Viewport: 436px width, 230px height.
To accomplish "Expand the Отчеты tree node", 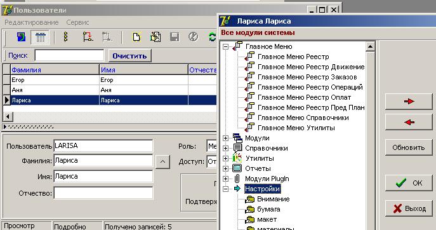I will [225, 168].
